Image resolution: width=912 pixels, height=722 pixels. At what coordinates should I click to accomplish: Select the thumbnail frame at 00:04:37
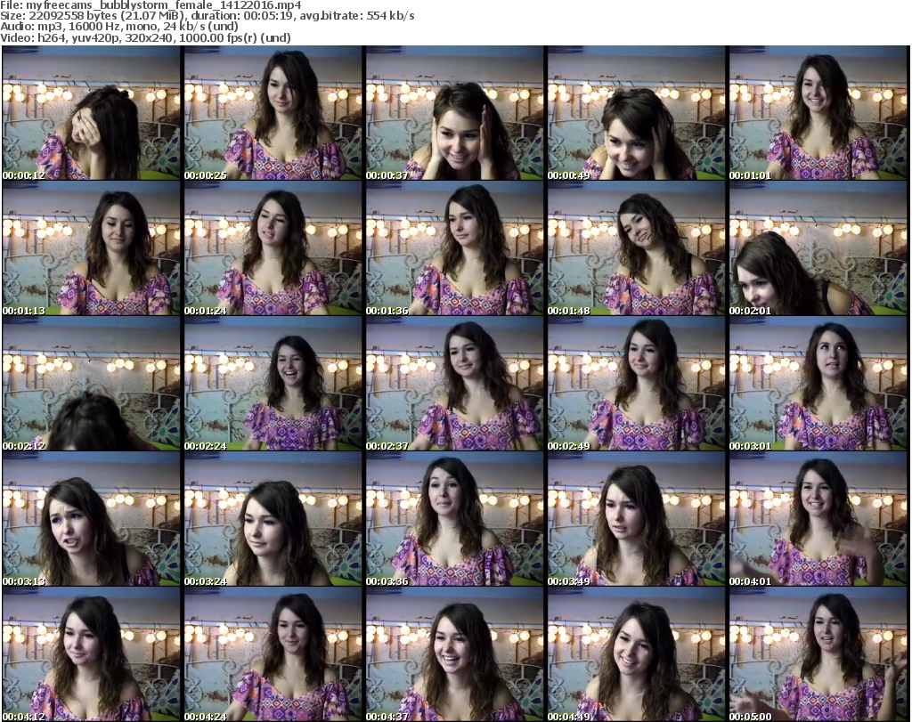455,654
